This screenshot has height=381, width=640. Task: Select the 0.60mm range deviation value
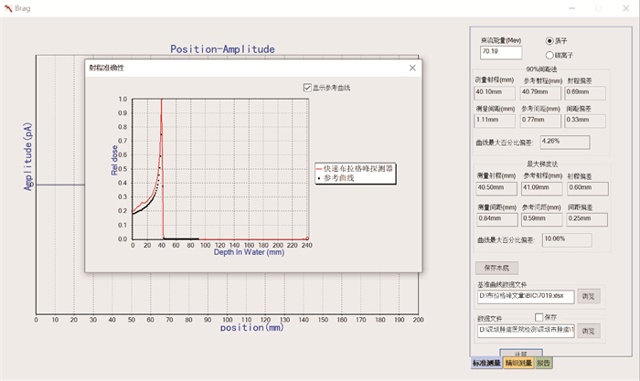click(588, 188)
